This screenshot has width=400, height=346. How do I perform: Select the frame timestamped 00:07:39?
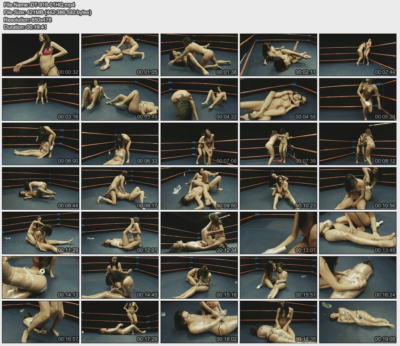click(x=279, y=144)
